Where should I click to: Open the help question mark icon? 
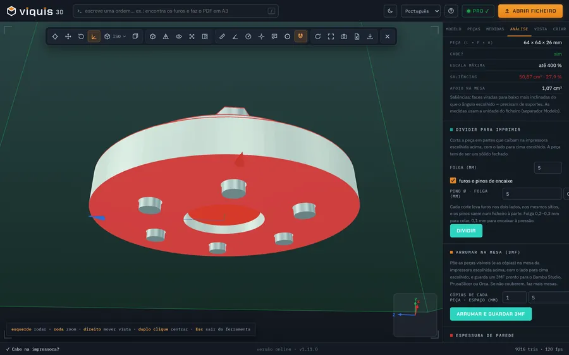point(451,11)
